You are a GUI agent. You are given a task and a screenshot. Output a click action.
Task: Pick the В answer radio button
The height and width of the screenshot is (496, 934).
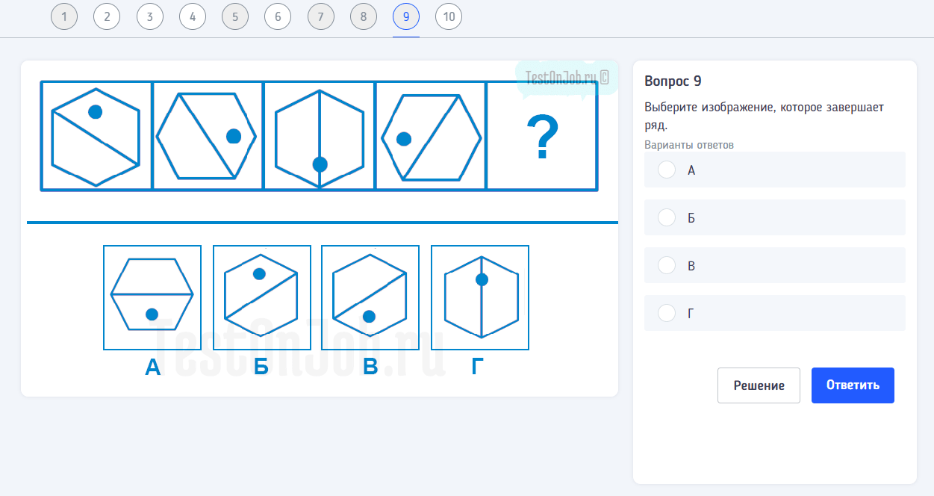click(x=667, y=265)
